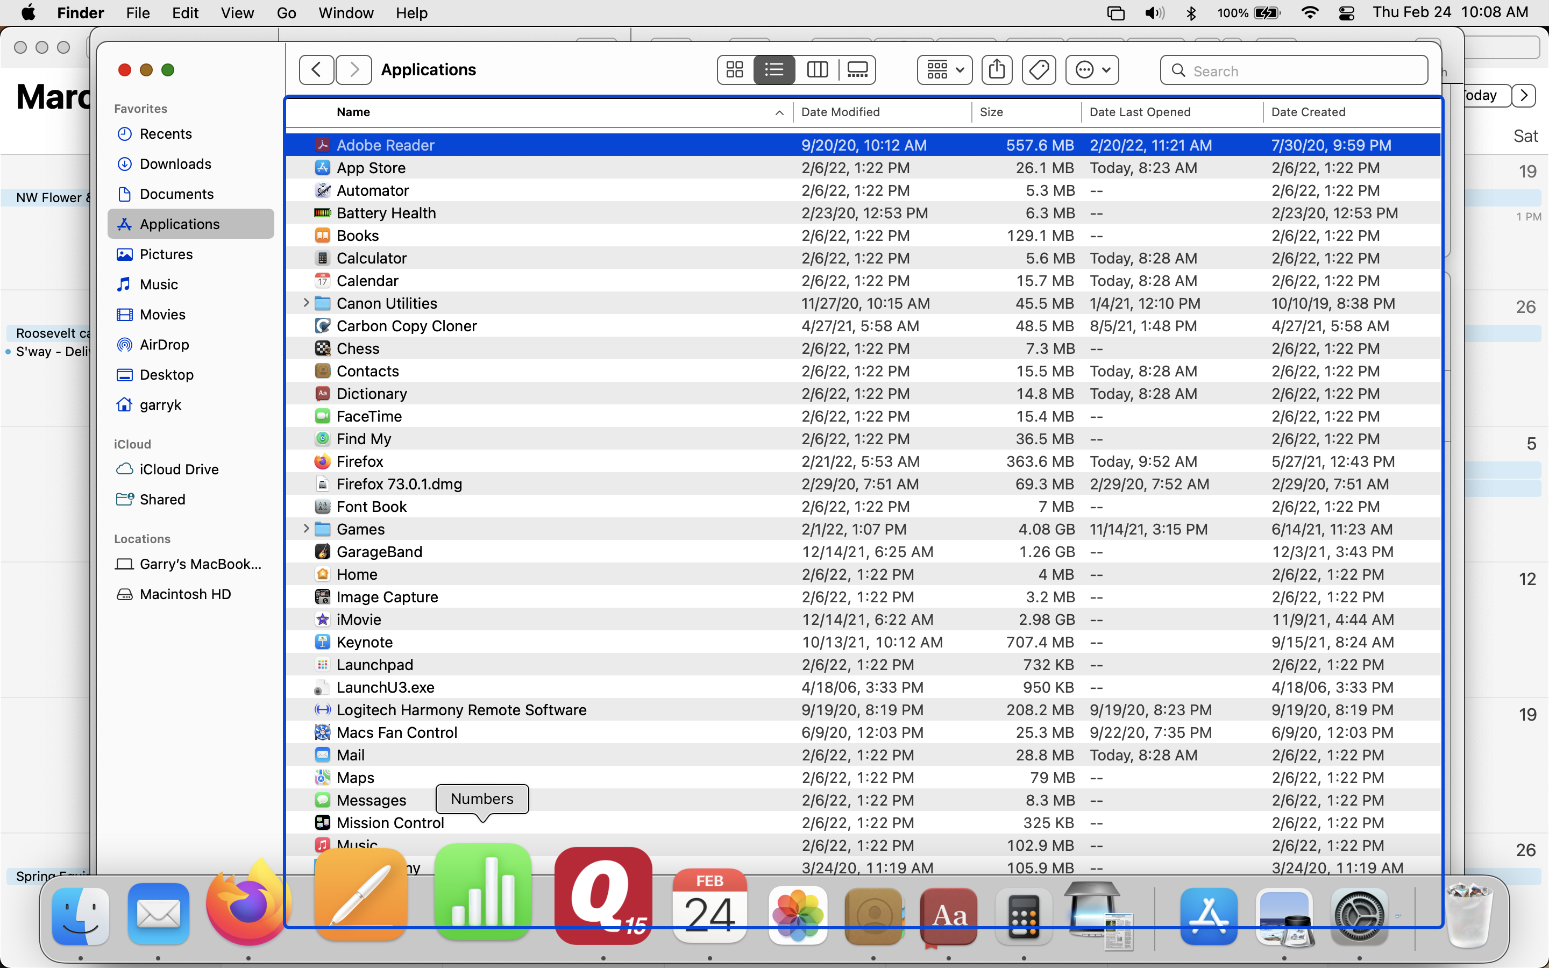Open Control Center in menu bar
This screenshot has height=968, width=1549.
(x=1346, y=13)
